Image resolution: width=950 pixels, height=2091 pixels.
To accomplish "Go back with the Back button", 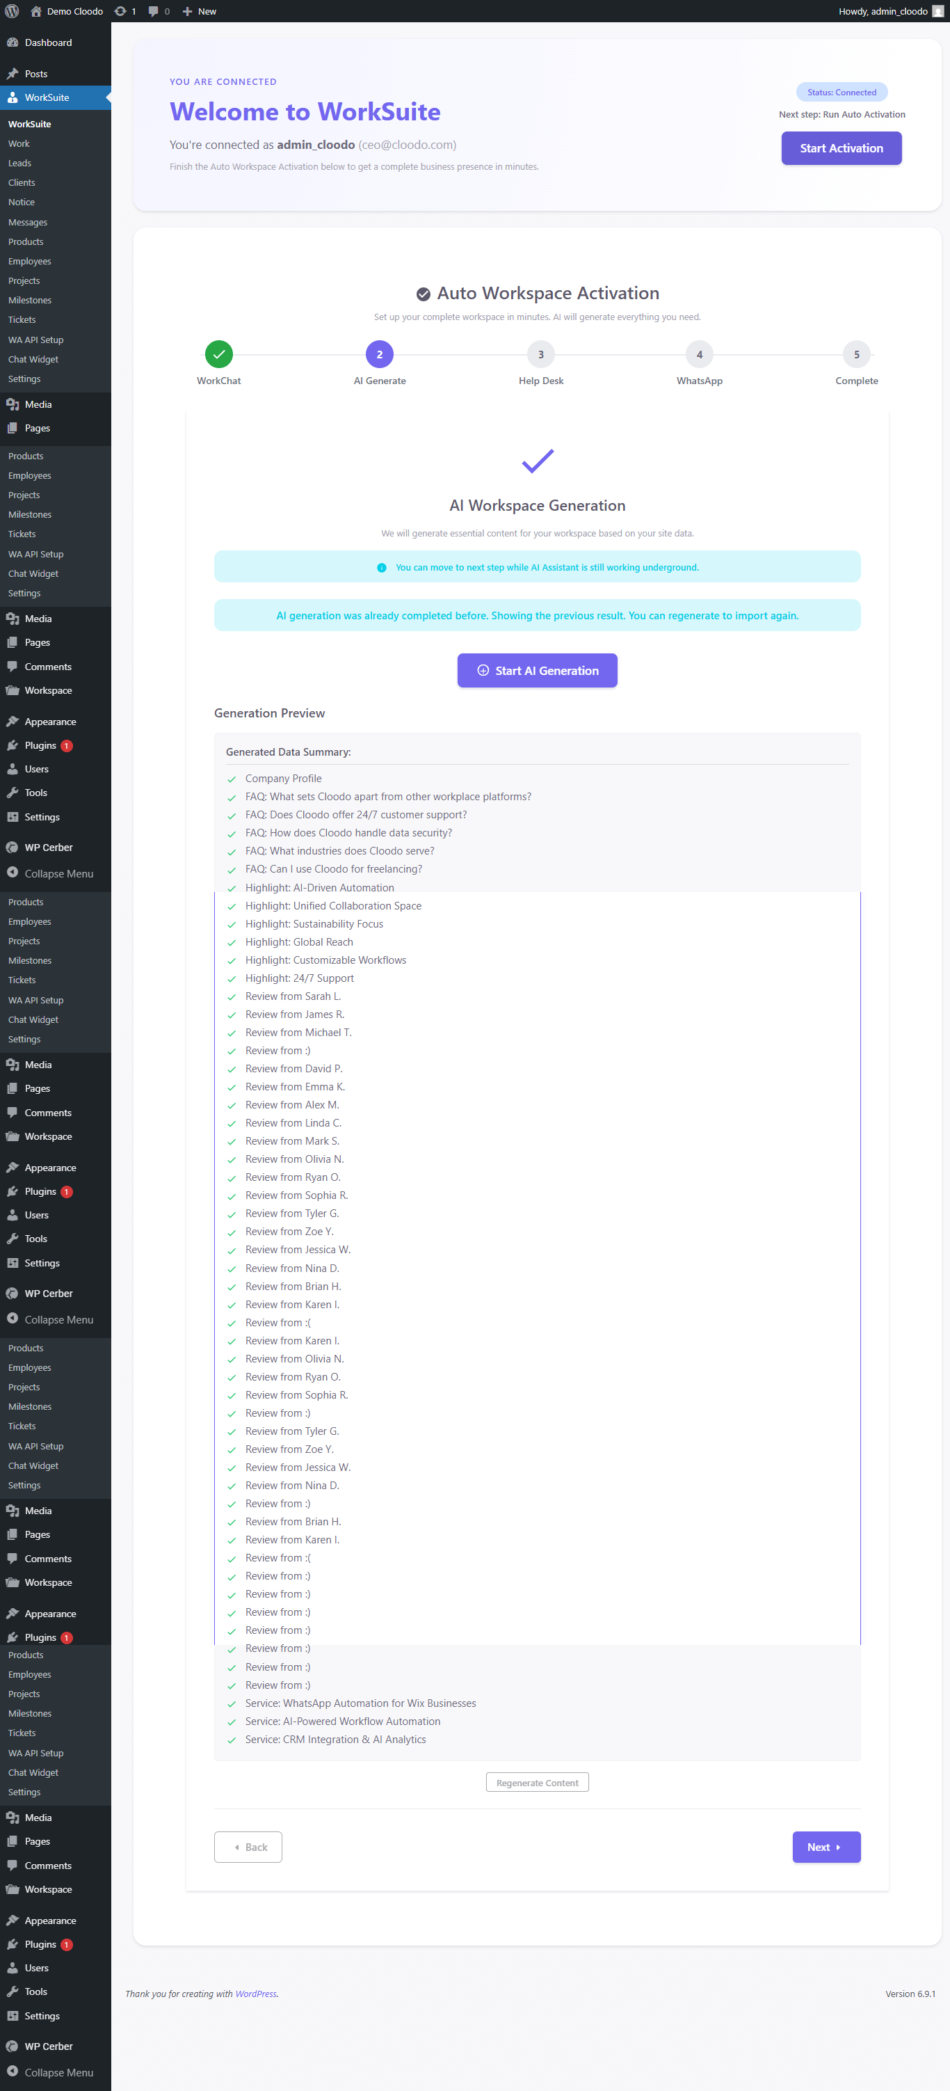I will point(248,1847).
